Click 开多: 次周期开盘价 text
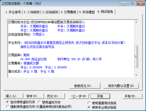 click(34, 26)
